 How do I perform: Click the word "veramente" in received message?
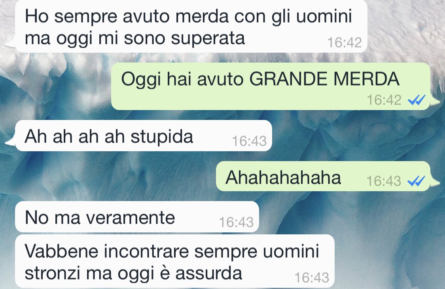[x=131, y=218]
